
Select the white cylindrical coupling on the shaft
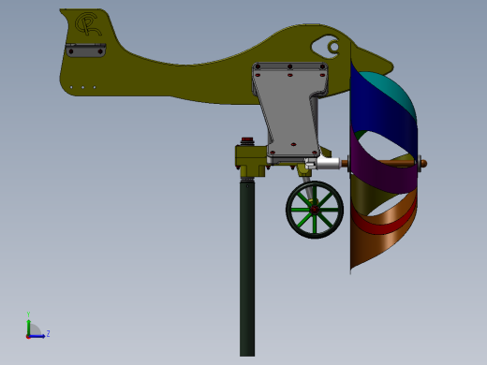328,163
